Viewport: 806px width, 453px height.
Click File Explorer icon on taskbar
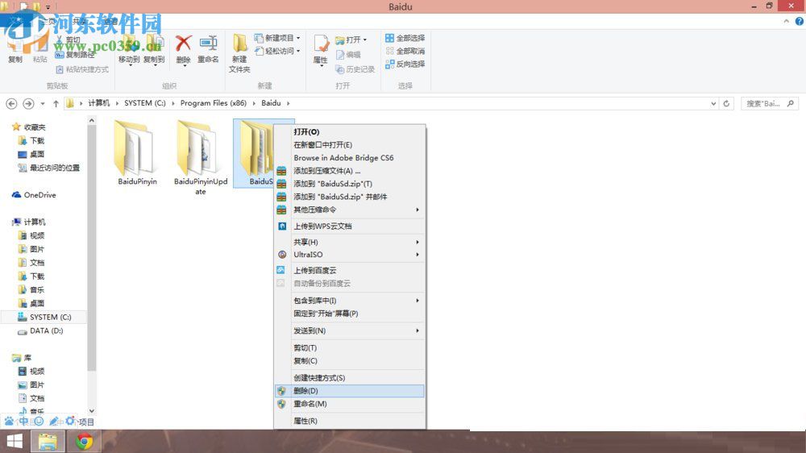[48, 441]
